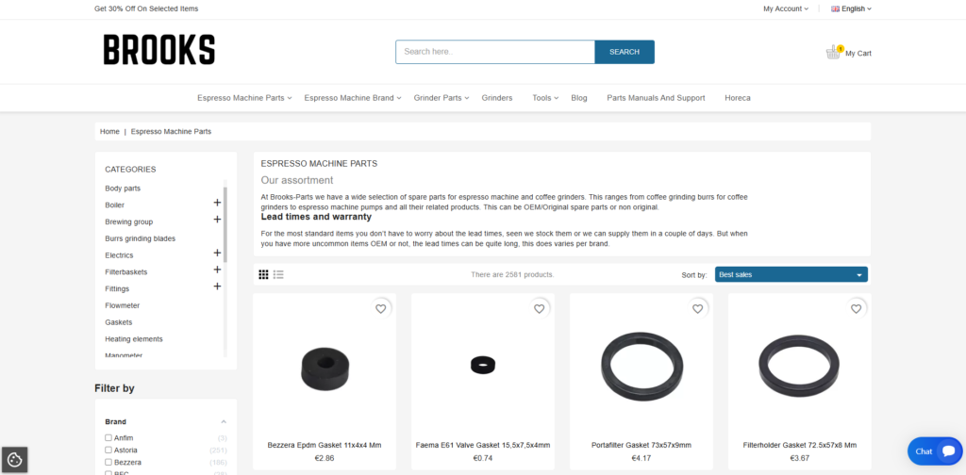Switch to list view layout icon
Viewport: 966px width, 475px height.
click(278, 274)
